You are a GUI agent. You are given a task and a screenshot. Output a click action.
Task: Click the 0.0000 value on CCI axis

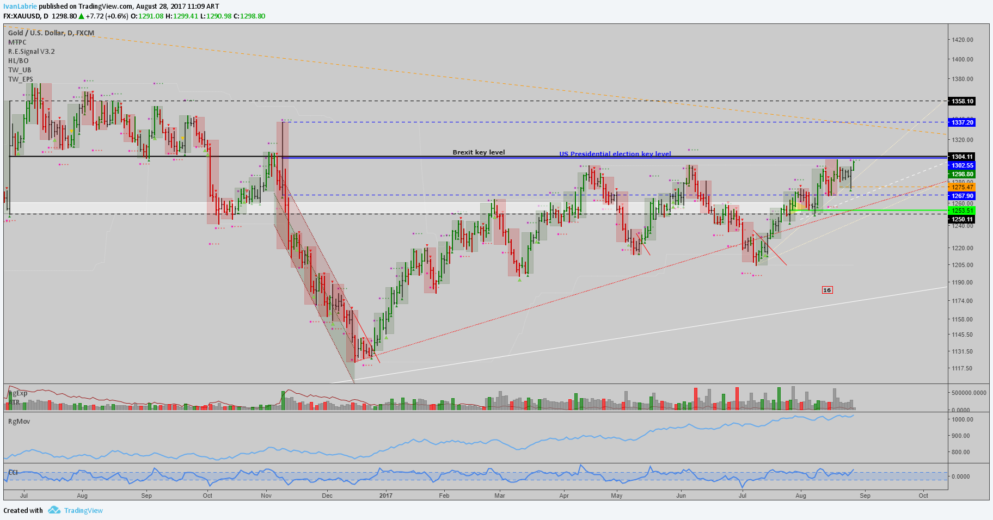[x=961, y=476]
